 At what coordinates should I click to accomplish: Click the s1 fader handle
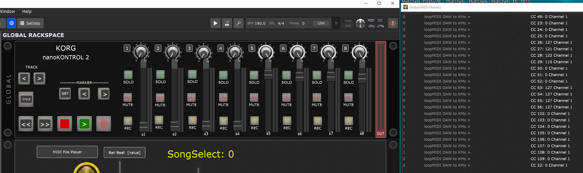point(143,126)
